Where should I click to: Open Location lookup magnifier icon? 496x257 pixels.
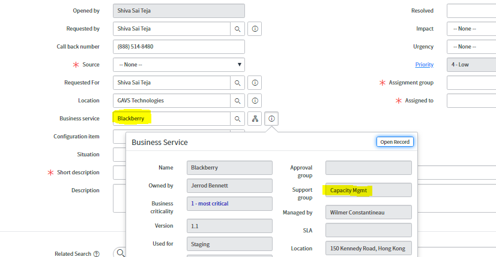(238, 101)
